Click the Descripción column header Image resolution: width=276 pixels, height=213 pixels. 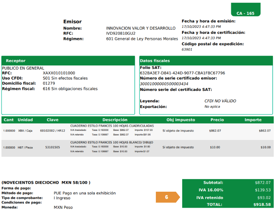[x=114, y=120]
